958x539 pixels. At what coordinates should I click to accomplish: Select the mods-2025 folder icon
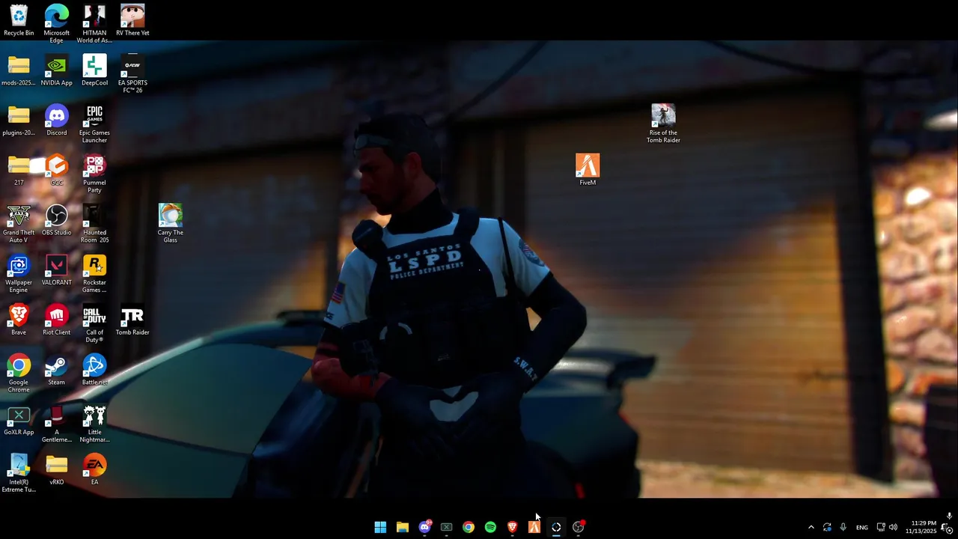coord(19,70)
